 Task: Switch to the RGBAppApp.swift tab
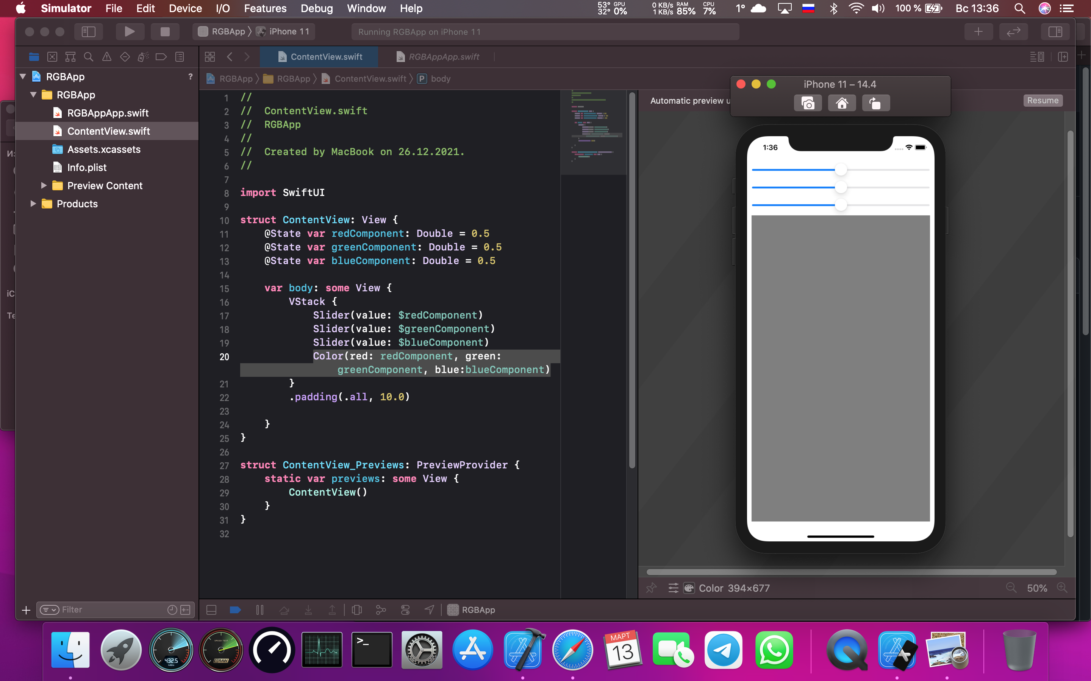(444, 57)
